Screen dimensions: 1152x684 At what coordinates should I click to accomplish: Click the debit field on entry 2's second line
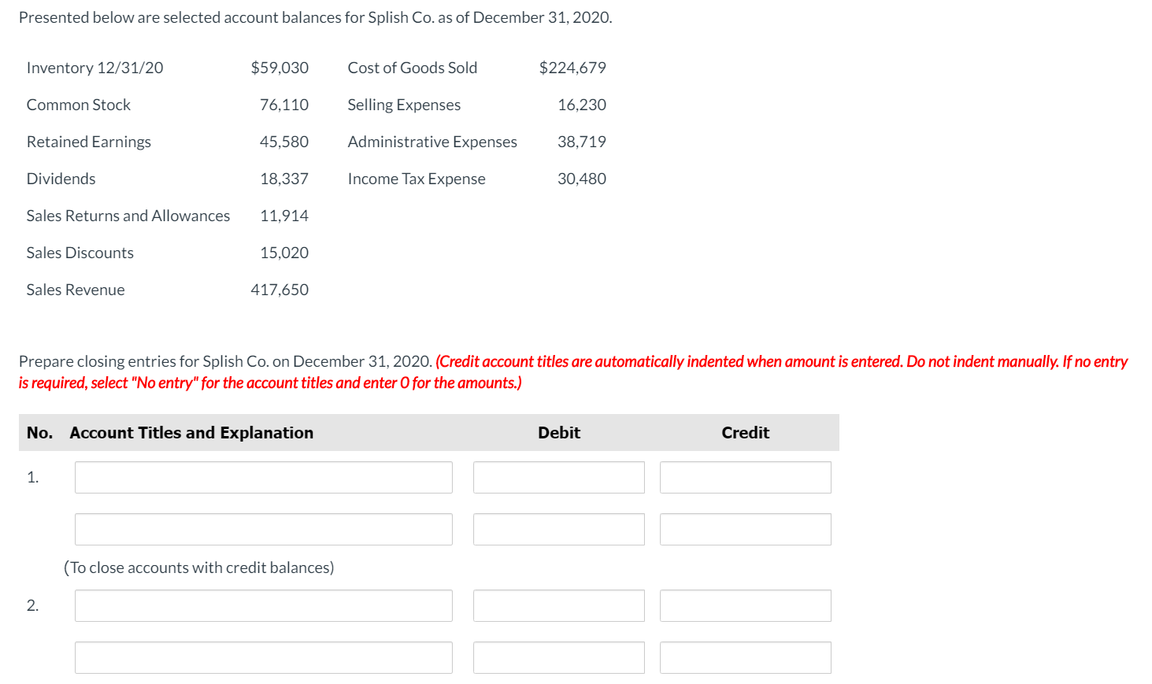pyautogui.click(x=558, y=657)
